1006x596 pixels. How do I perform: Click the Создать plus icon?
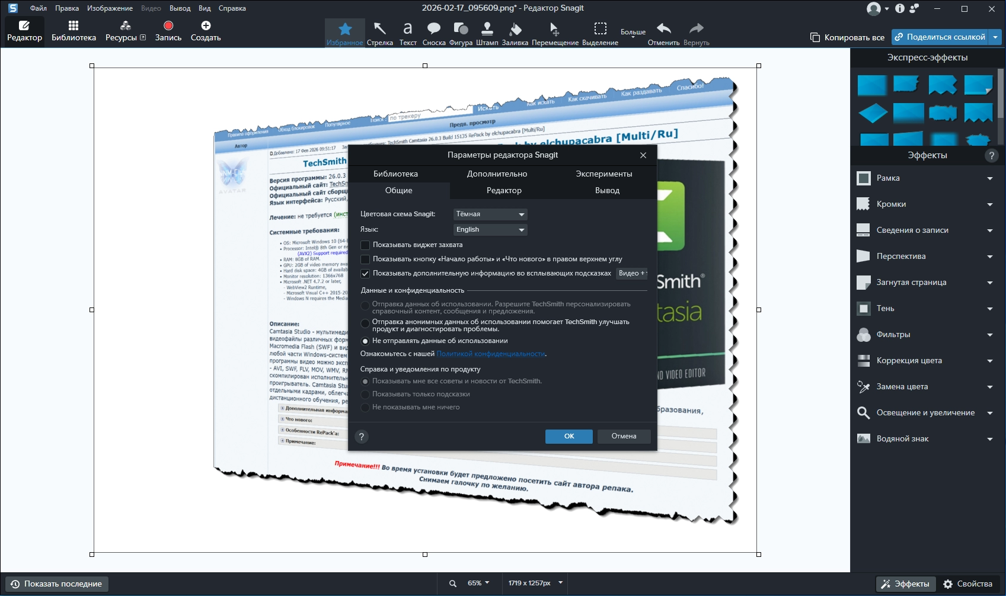click(206, 25)
